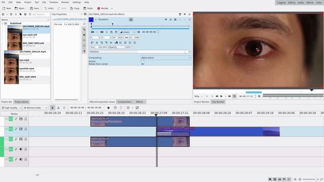Switch to the Editing workspace layout
The width and height of the screenshot is (324, 182).
coord(292,3)
